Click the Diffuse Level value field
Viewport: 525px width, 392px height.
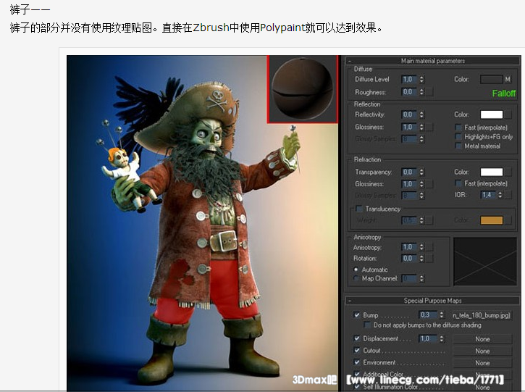(x=409, y=80)
